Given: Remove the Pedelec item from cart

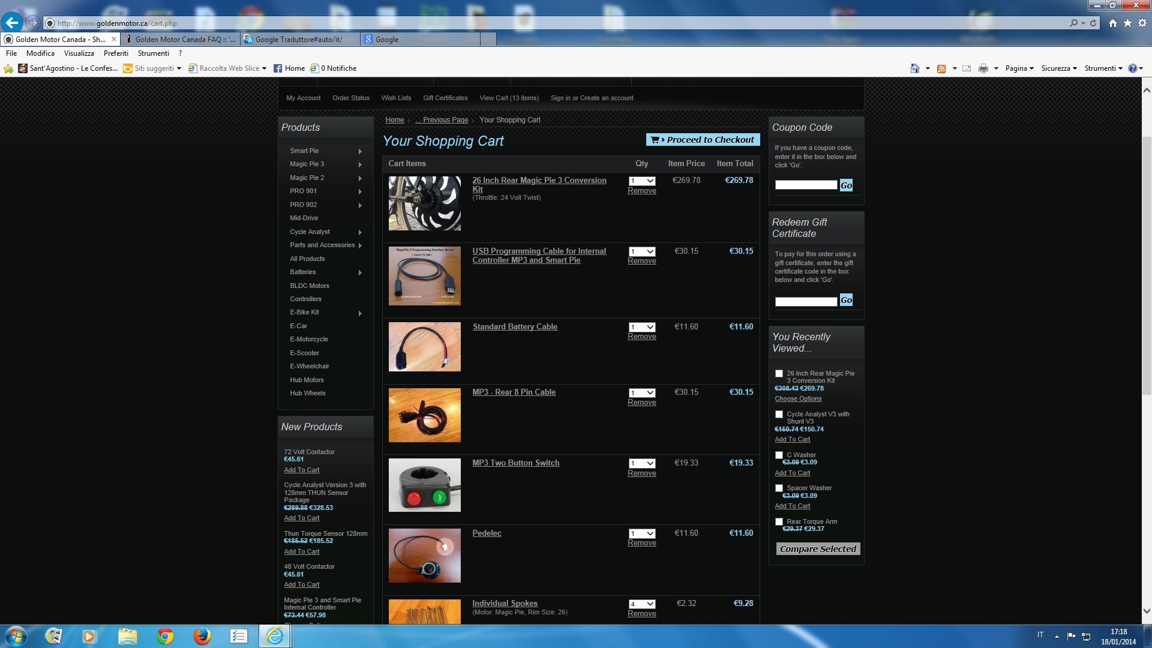Looking at the screenshot, I should point(642,544).
